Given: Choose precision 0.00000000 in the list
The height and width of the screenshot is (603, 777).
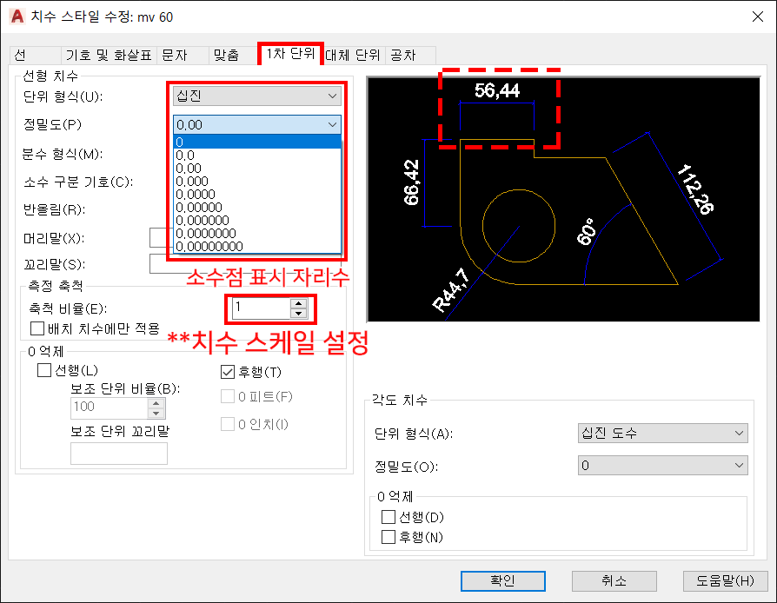Looking at the screenshot, I should [x=257, y=246].
